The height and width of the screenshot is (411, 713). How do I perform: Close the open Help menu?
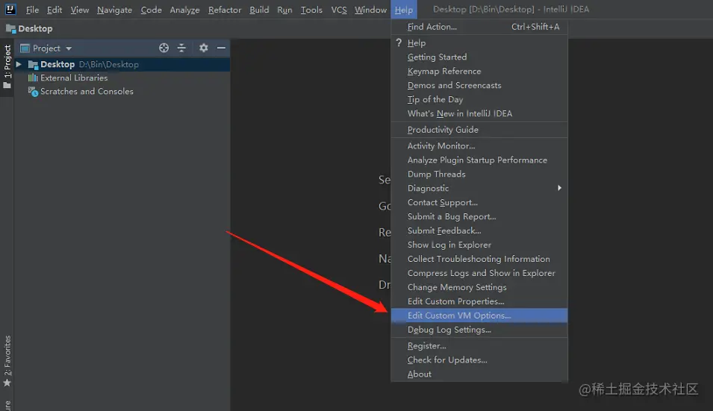(x=404, y=10)
